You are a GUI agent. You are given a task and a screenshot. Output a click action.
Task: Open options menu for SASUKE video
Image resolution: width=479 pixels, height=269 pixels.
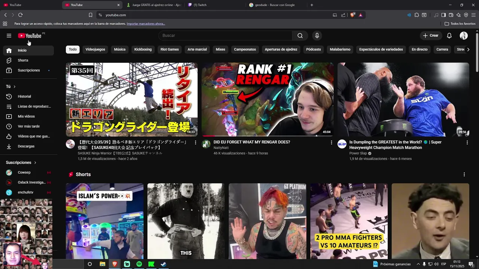click(x=195, y=142)
